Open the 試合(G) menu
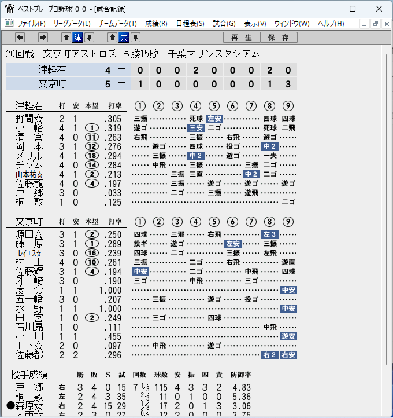This screenshot has height=418, width=393. 224,24
